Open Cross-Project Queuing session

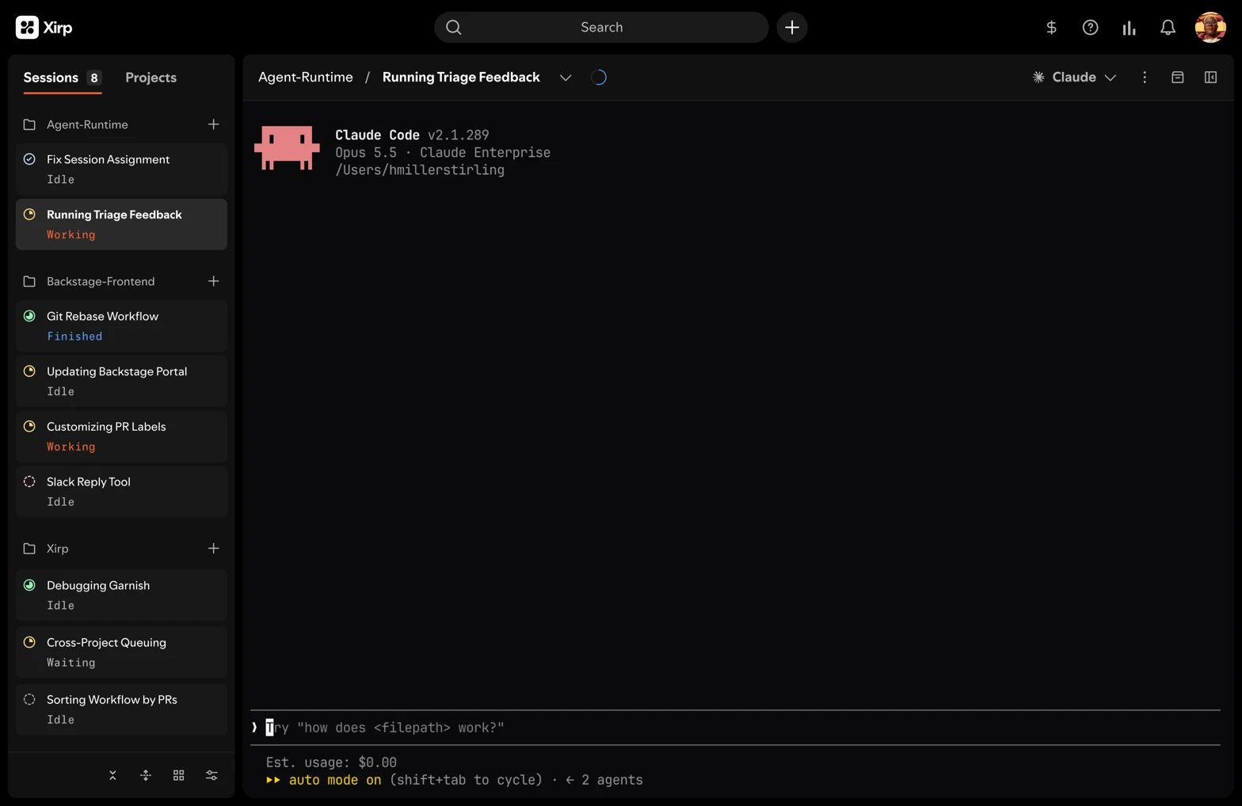click(x=121, y=652)
